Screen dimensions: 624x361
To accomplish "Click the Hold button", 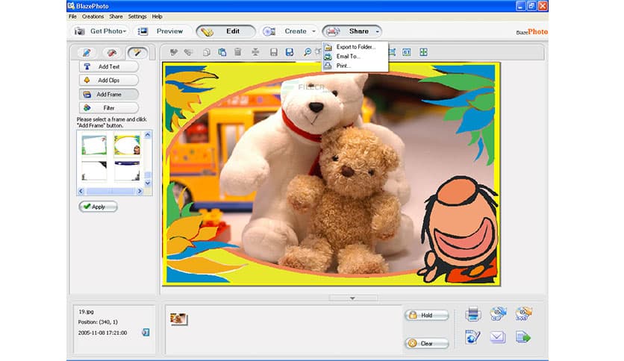I will pos(427,316).
